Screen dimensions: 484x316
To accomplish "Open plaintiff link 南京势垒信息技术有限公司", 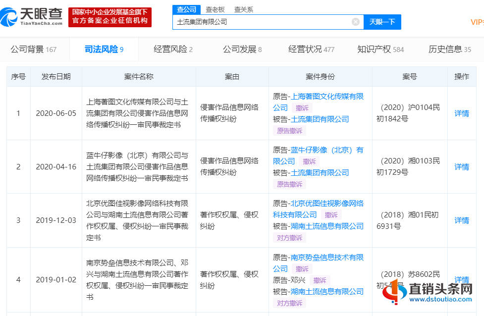I will [318, 263].
